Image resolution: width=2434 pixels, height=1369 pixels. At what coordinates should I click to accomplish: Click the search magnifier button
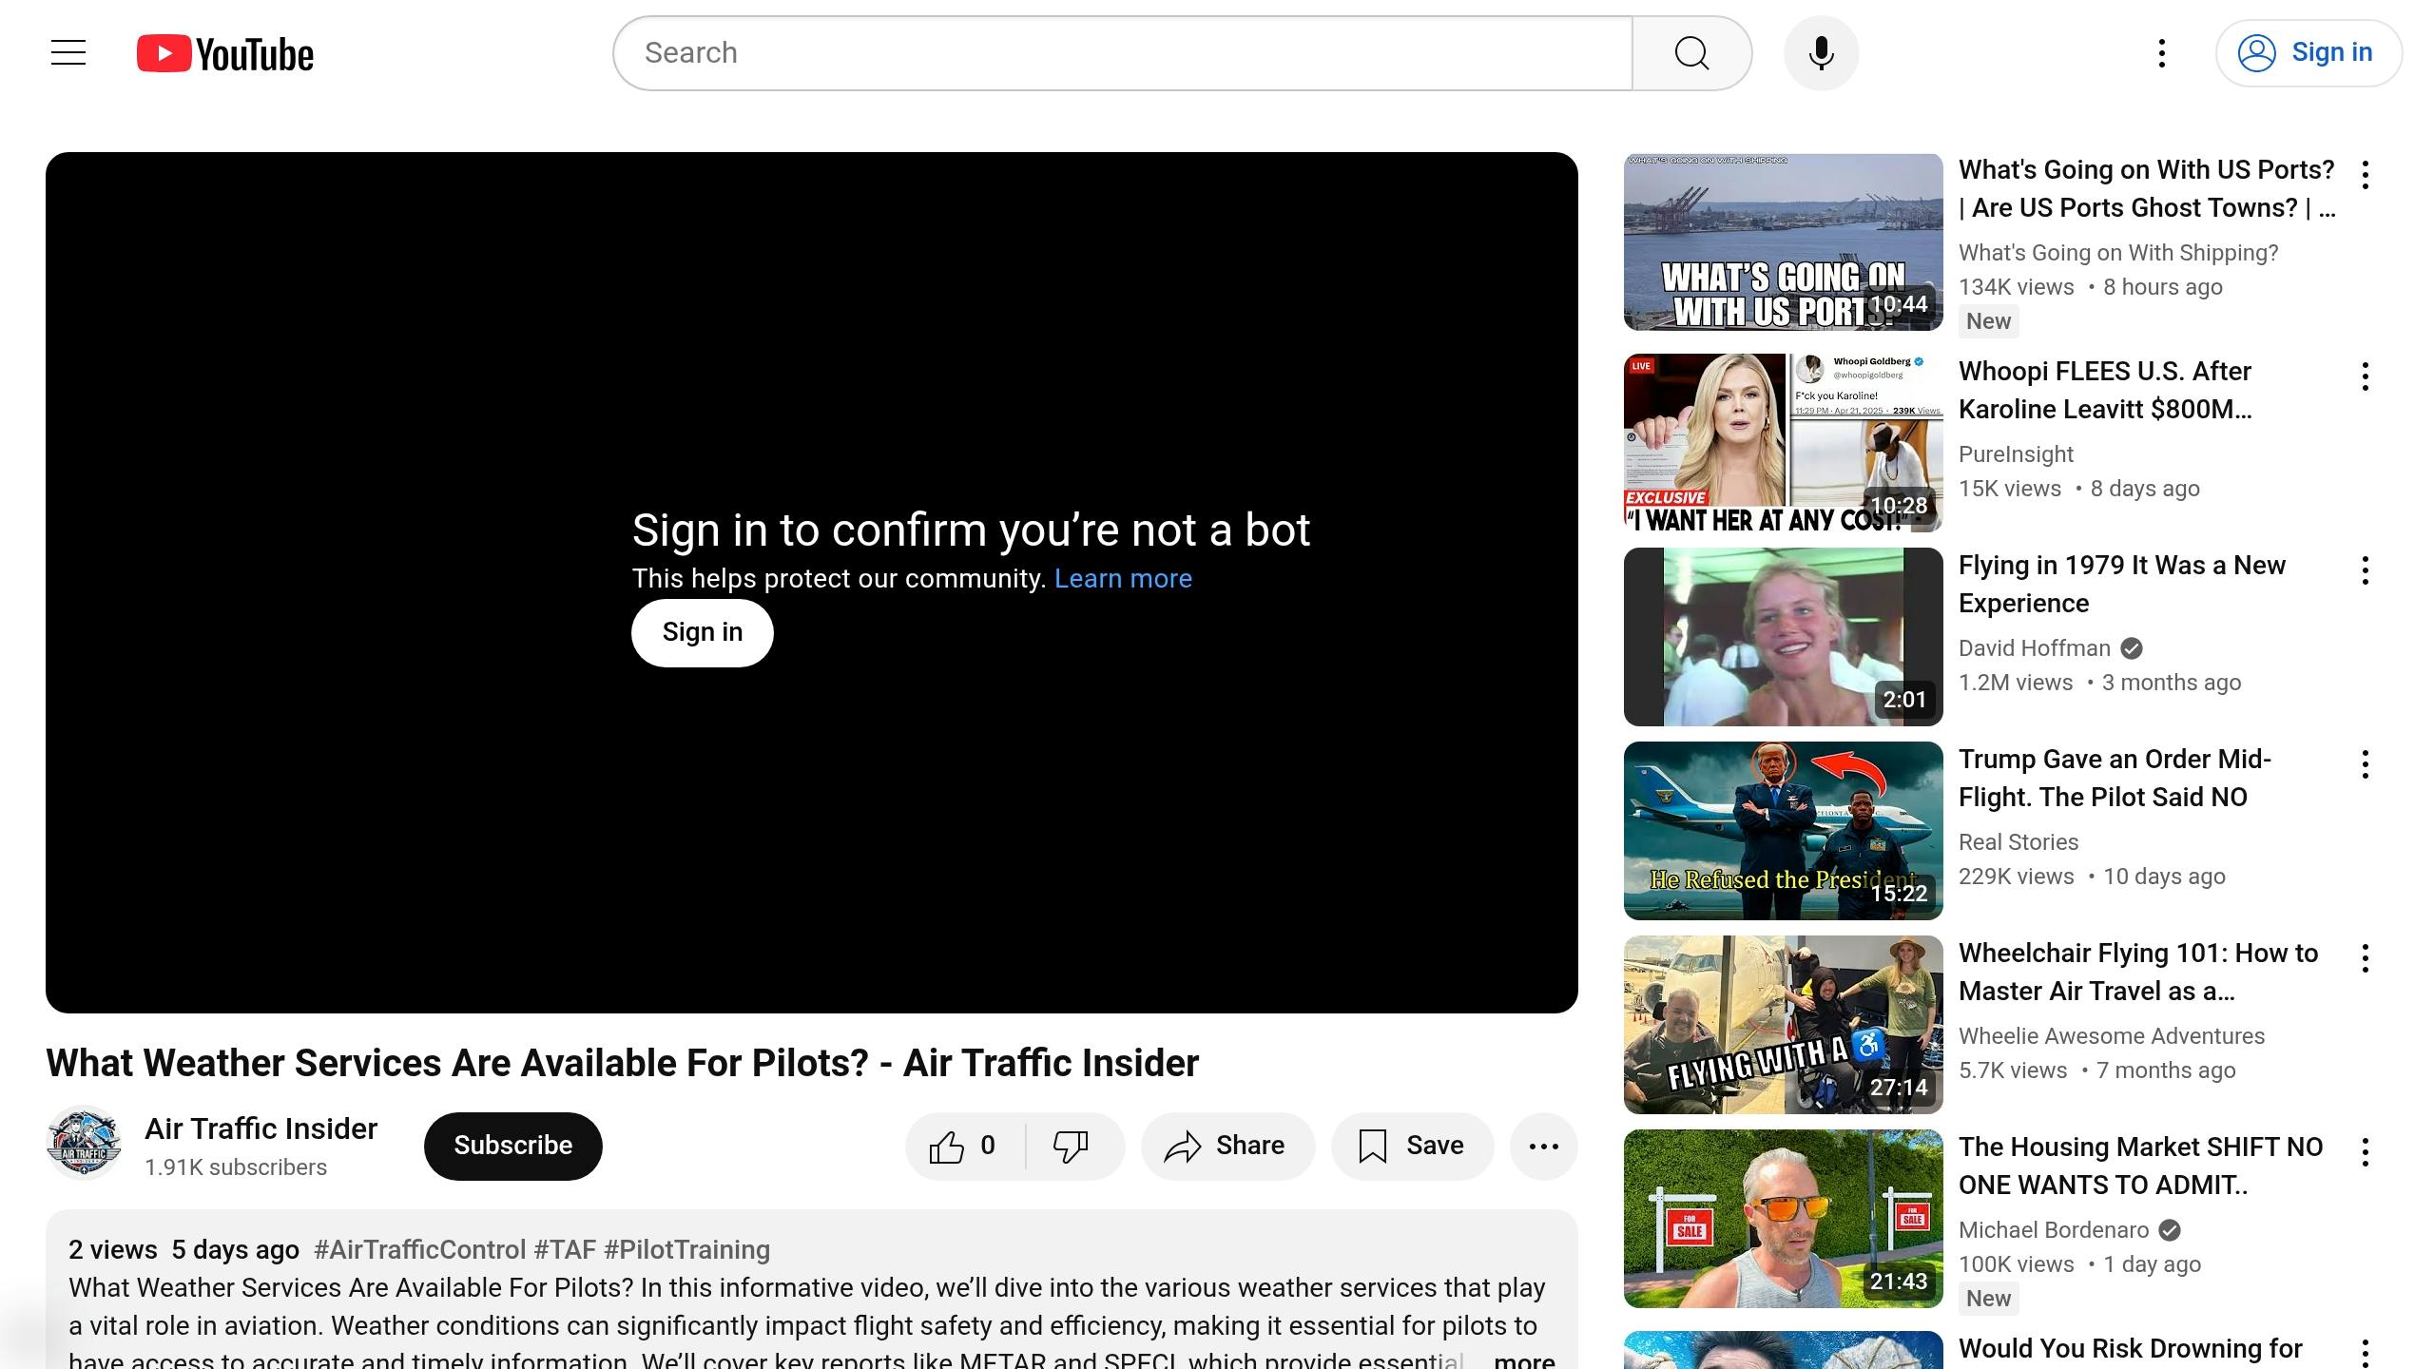coord(1692,53)
